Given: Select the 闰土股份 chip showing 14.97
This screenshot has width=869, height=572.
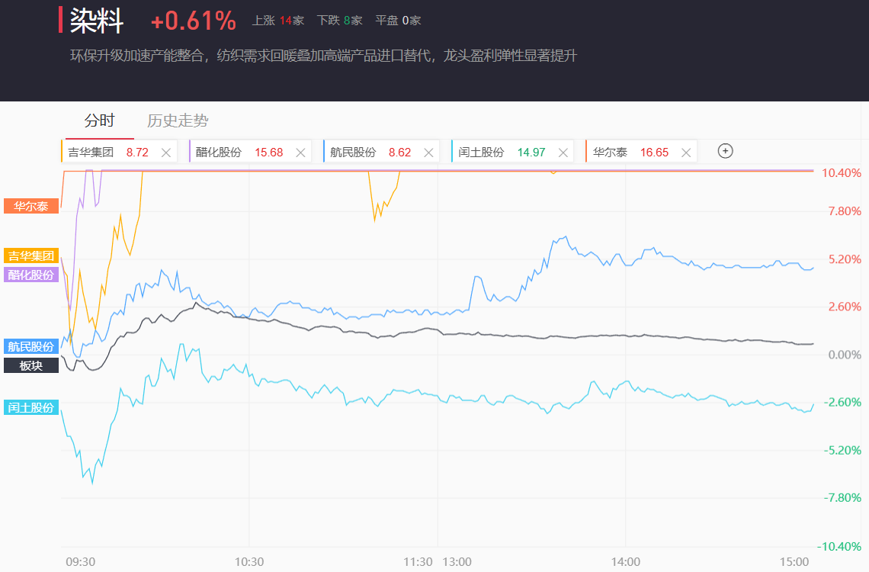Looking at the screenshot, I should coord(502,153).
